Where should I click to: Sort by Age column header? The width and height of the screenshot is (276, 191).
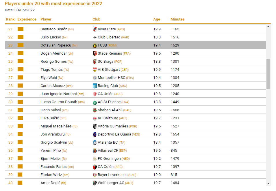point(157,19)
